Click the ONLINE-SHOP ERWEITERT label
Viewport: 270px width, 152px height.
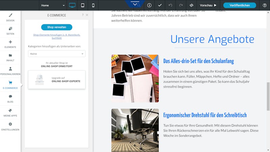pos(57,66)
